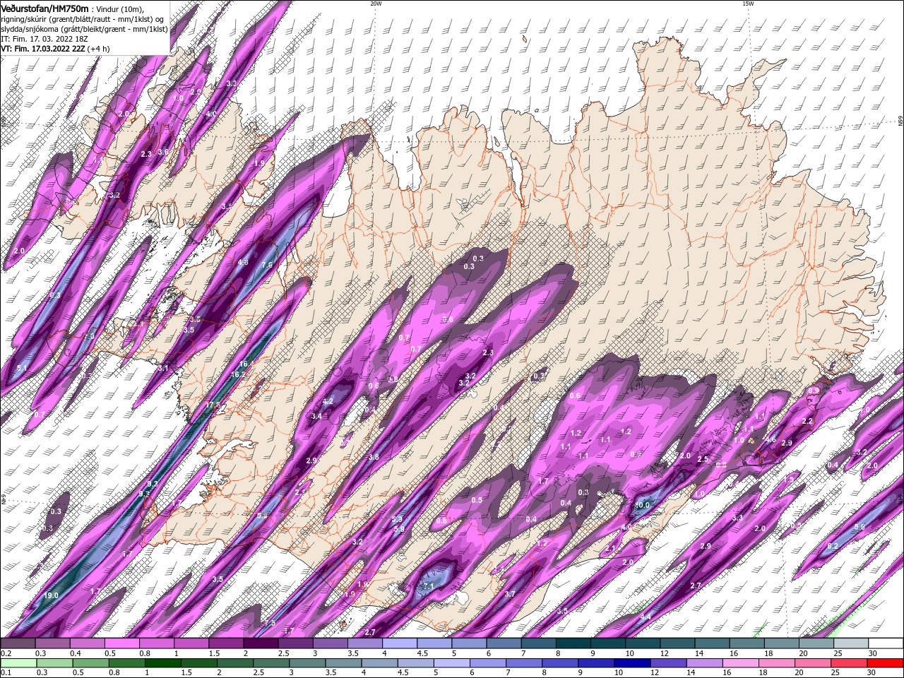Click the 0.1 legend label
Viewport: 904px width, 678px height.
6,672
